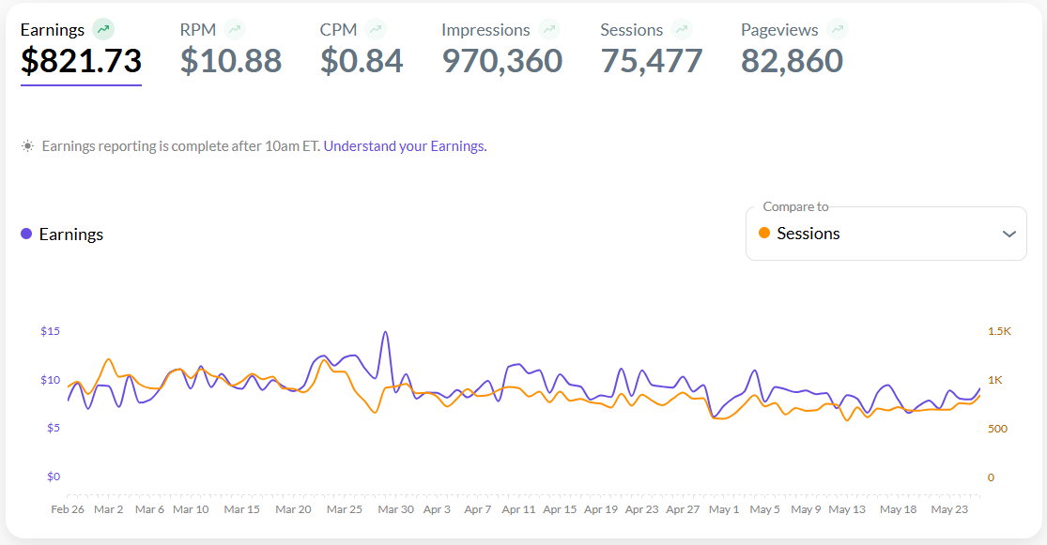Click the Impressions trend arrow icon
Image resolution: width=1047 pixels, height=545 pixels.
(548, 29)
